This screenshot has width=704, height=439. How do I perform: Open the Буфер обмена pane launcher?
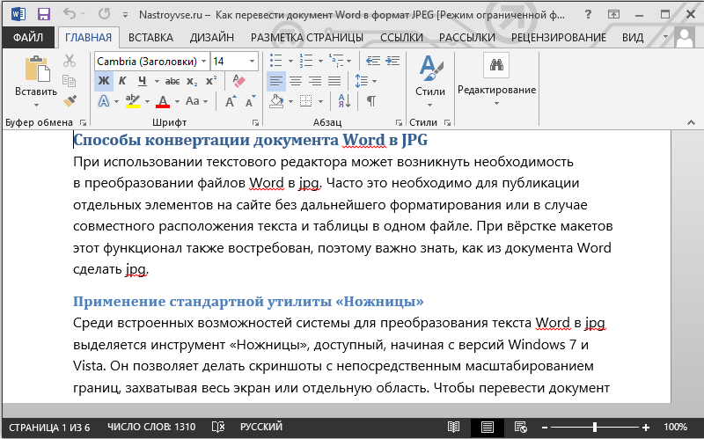point(83,122)
